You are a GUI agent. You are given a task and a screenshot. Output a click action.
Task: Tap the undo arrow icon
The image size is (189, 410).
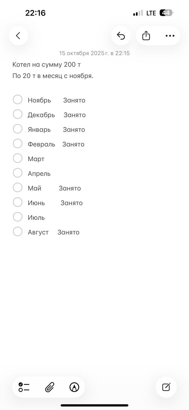pyautogui.click(x=121, y=36)
